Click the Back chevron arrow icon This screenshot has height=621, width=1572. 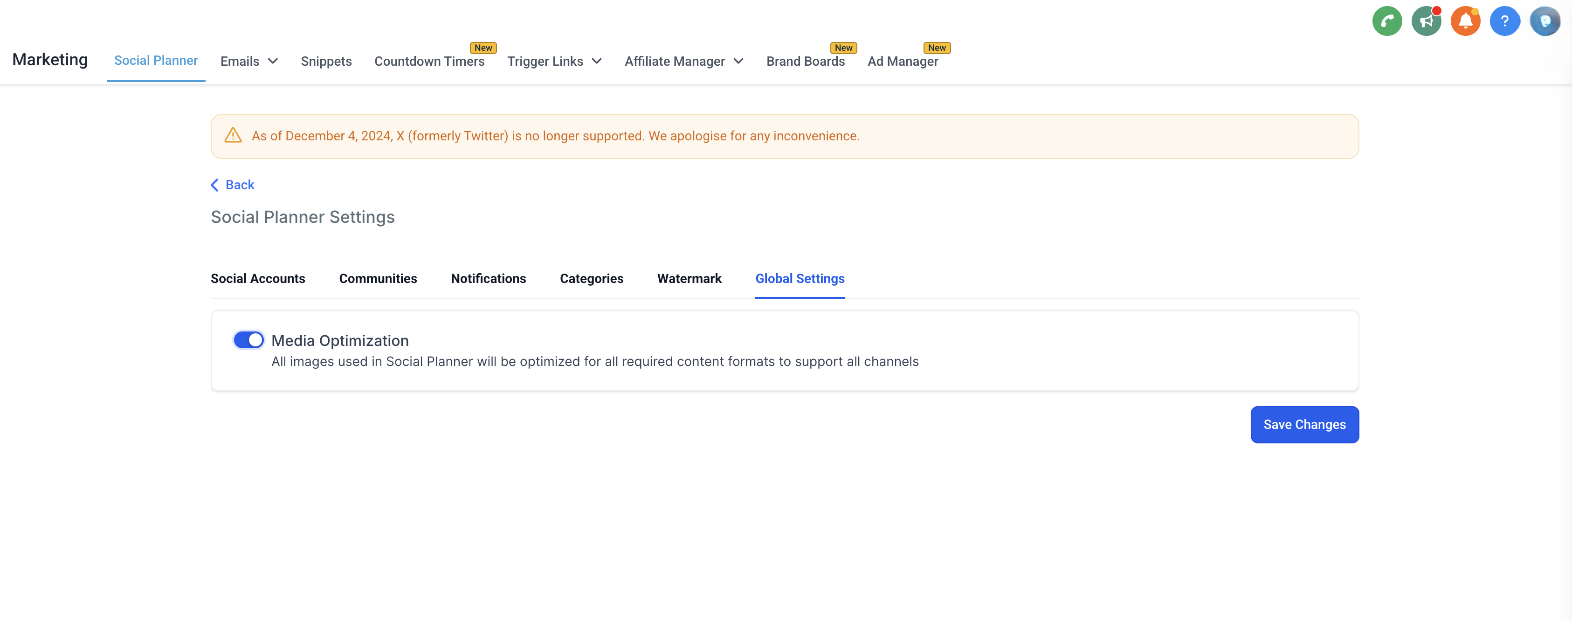[215, 185]
